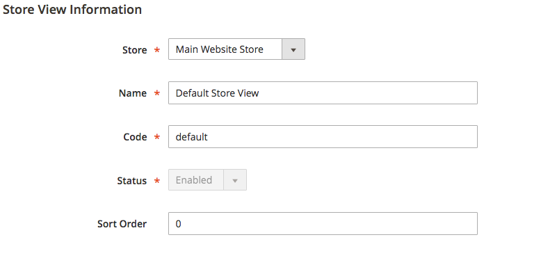Select the Sort Order input field
541x267 pixels.
[323, 223]
